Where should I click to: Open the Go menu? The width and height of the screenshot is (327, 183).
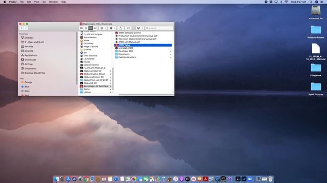44,2
